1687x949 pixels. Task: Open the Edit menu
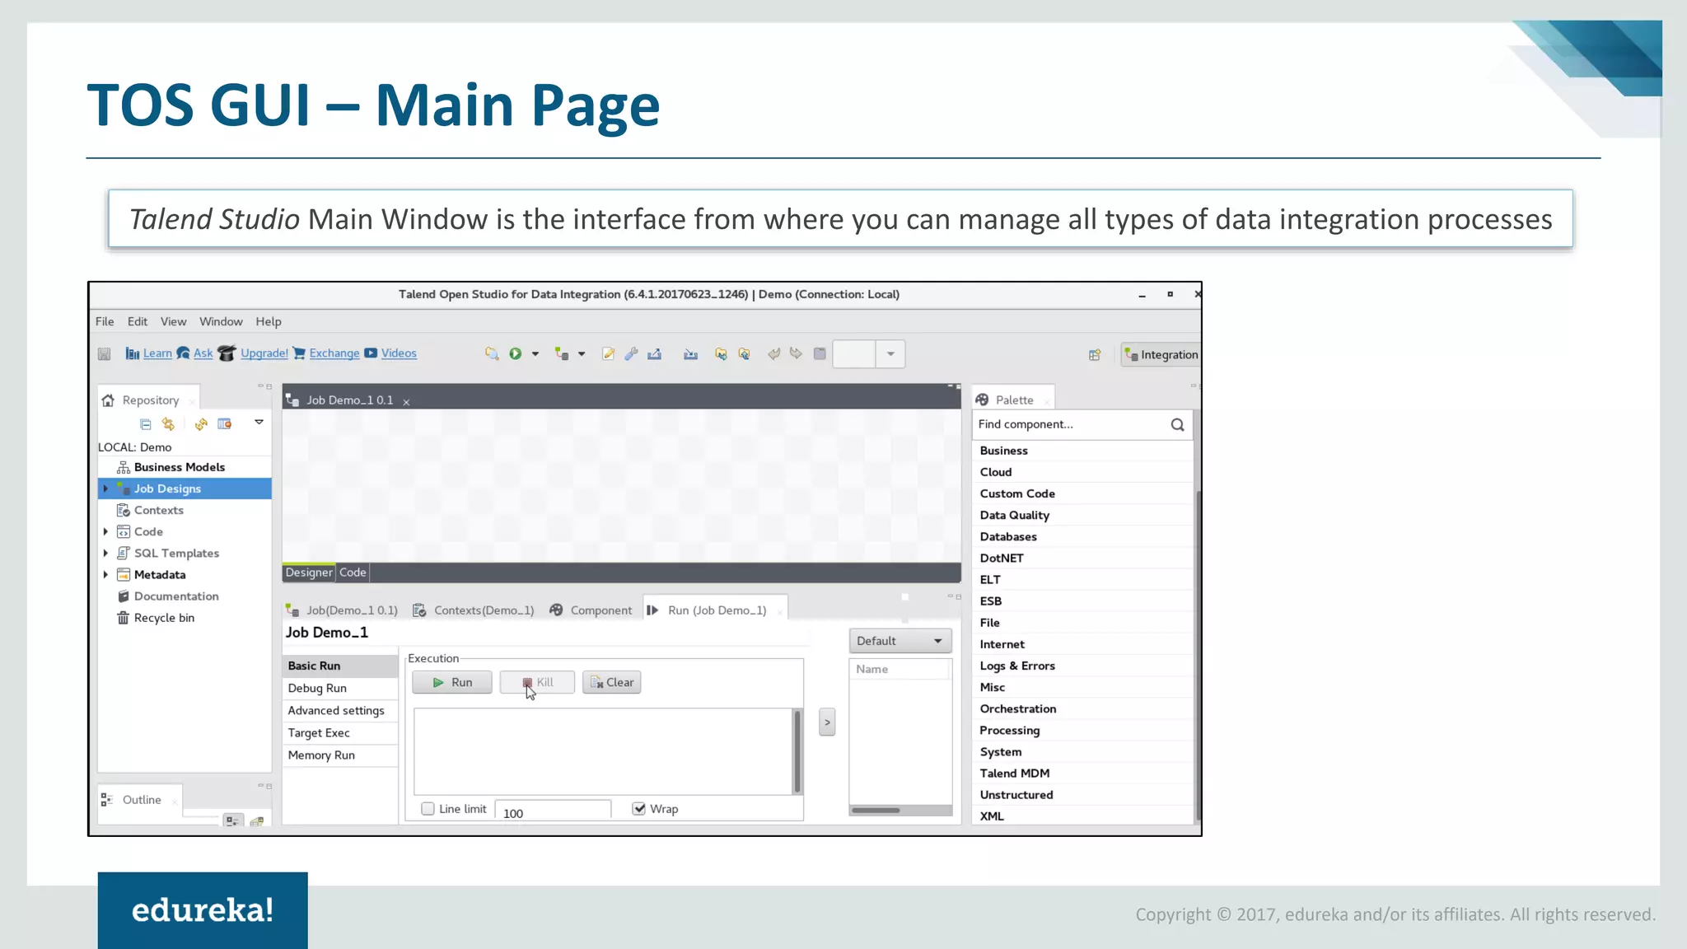(138, 321)
